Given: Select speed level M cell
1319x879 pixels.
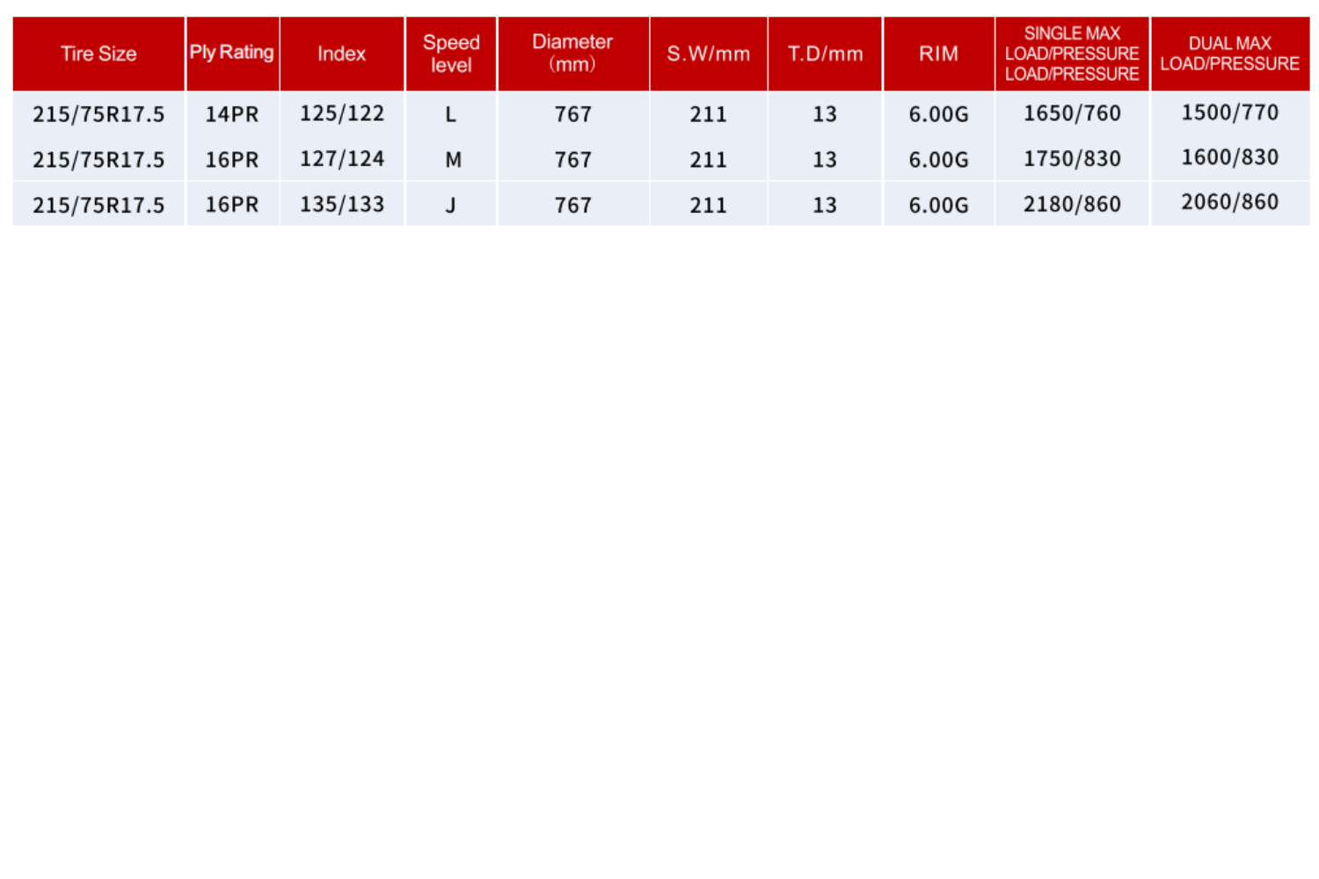Looking at the screenshot, I should coord(453,160).
